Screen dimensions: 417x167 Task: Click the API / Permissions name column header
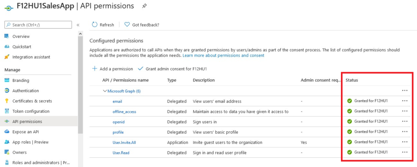[125, 80]
